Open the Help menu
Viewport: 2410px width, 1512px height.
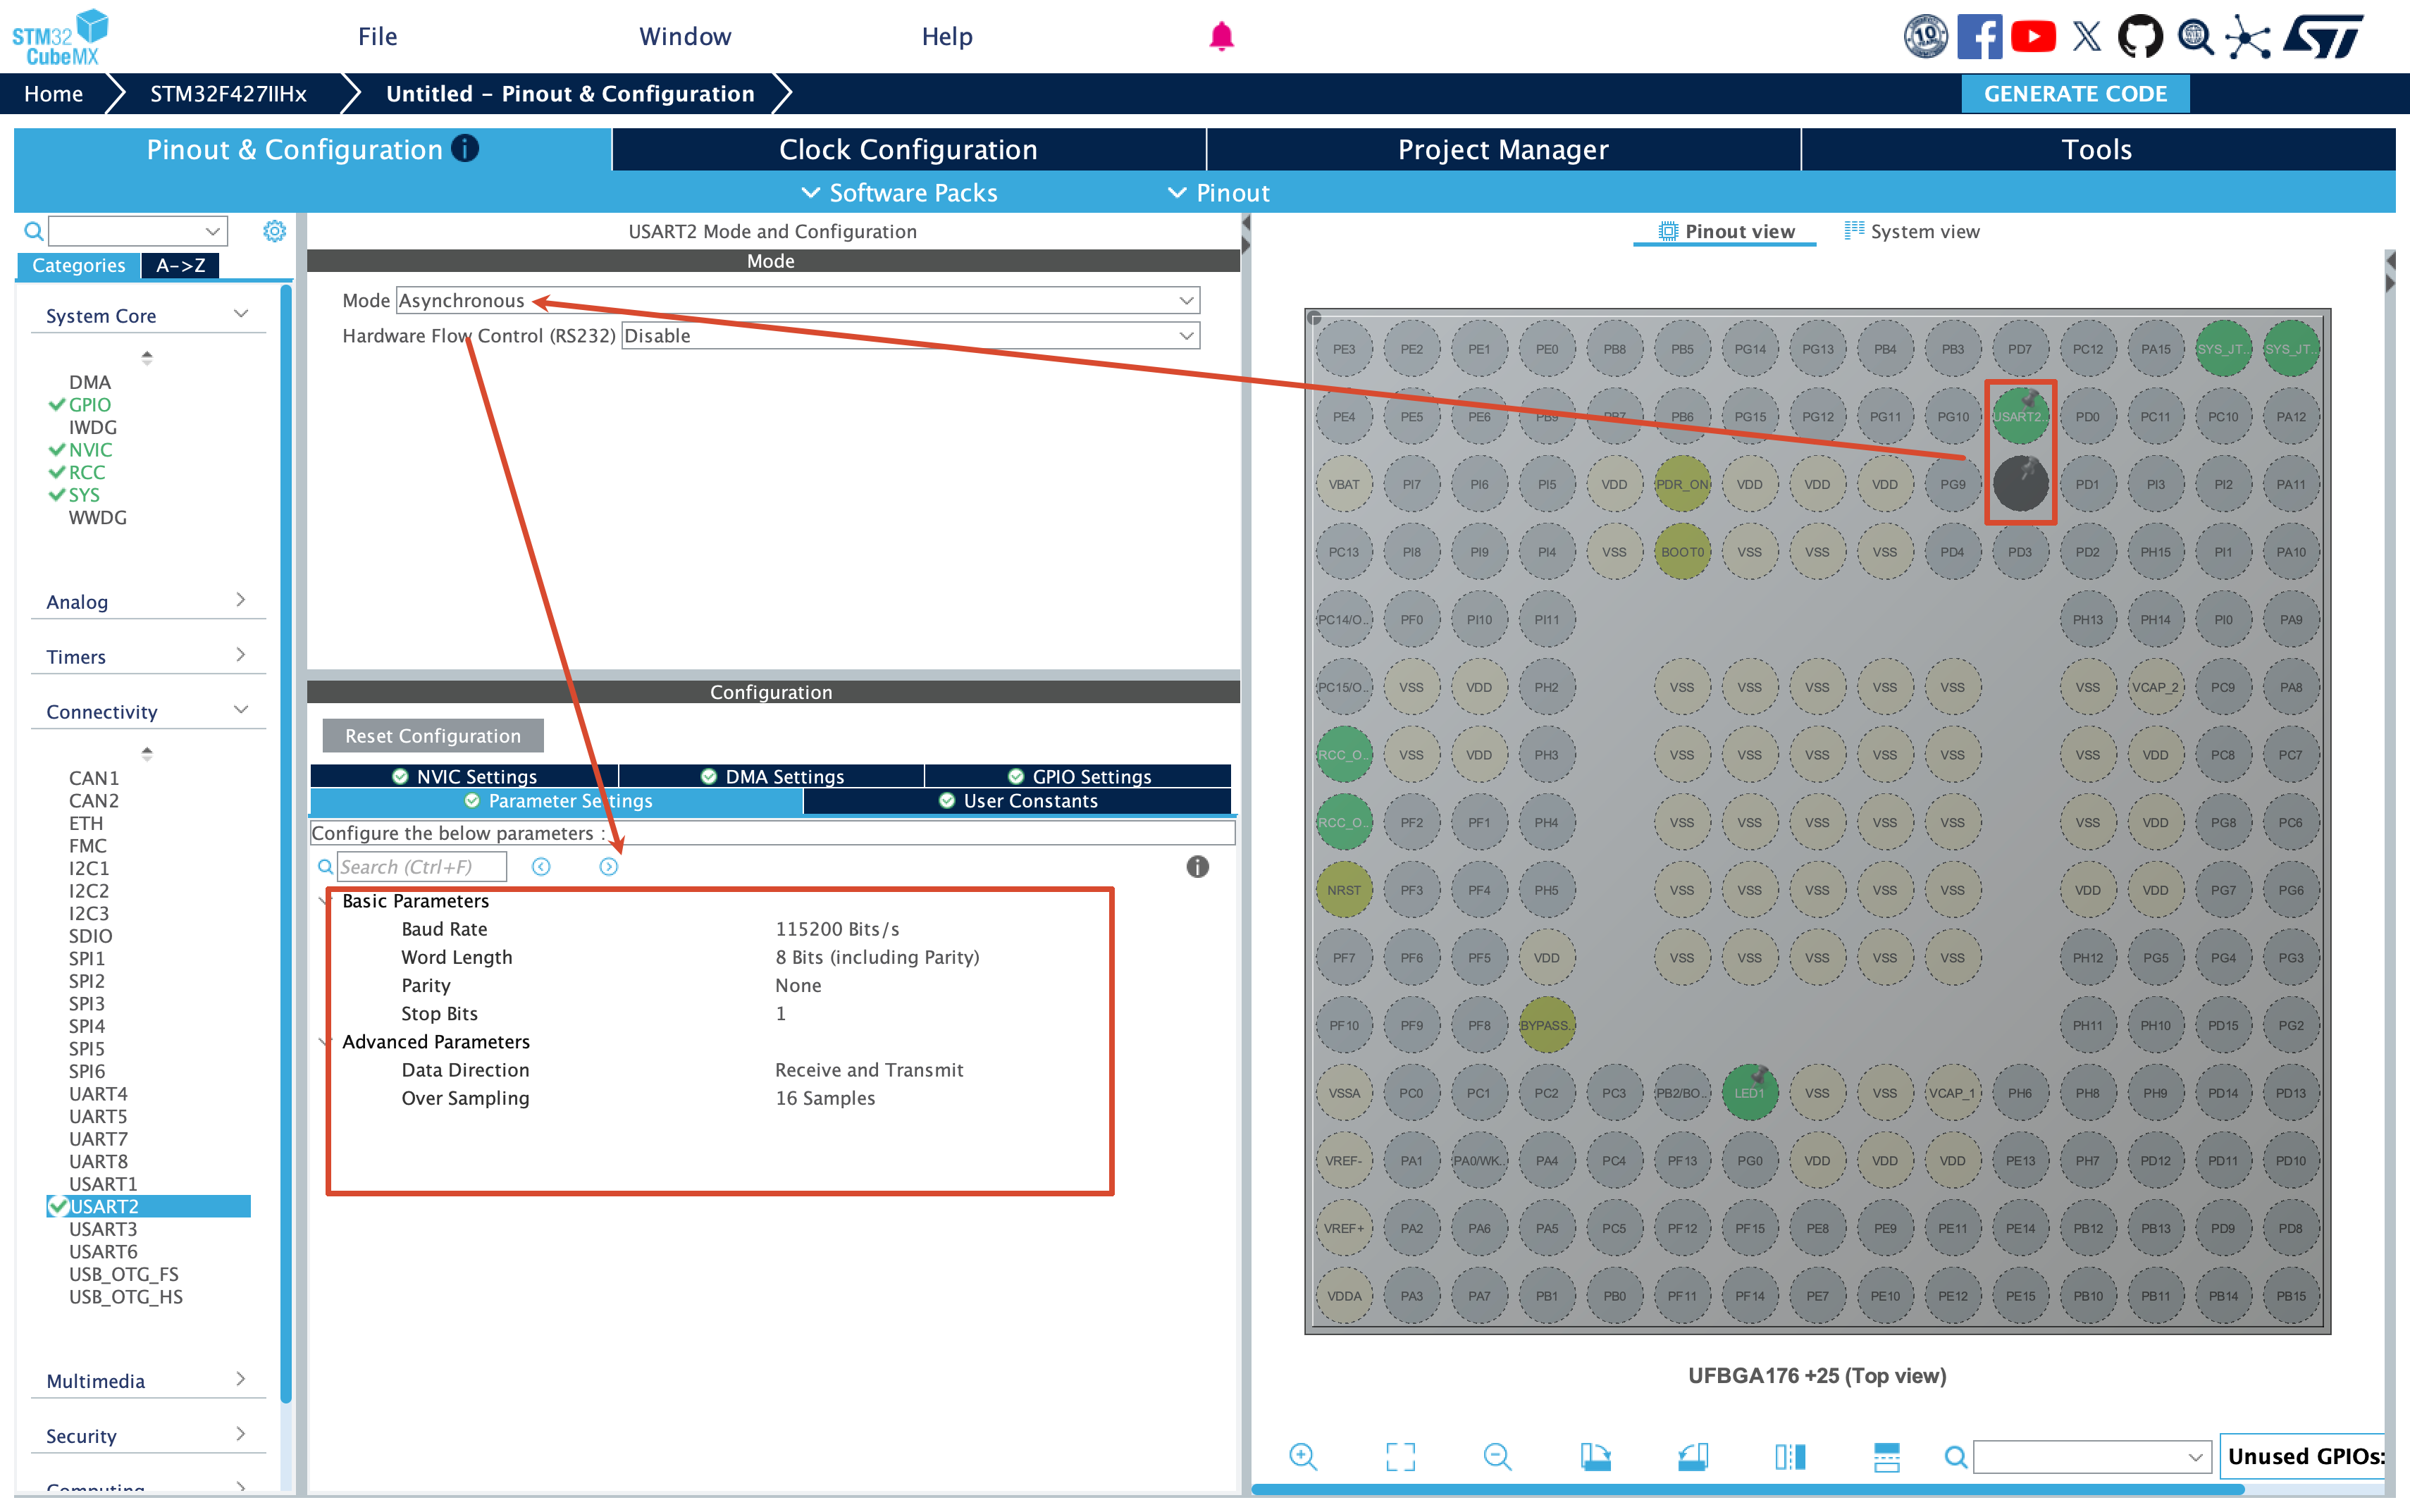tap(947, 37)
